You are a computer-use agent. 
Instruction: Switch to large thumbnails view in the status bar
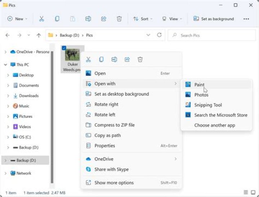pos(253,192)
